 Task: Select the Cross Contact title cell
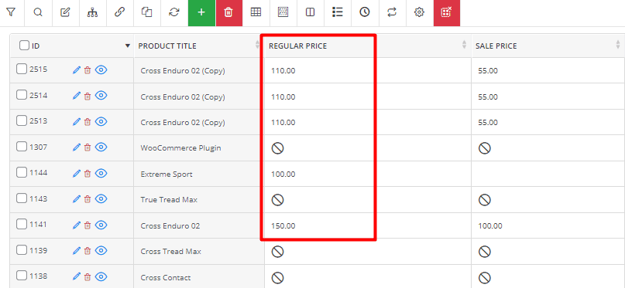click(x=199, y=276)
